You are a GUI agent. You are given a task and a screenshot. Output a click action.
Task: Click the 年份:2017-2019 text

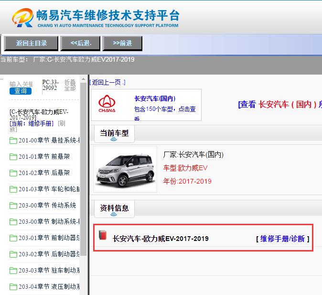tap(187, 181)
